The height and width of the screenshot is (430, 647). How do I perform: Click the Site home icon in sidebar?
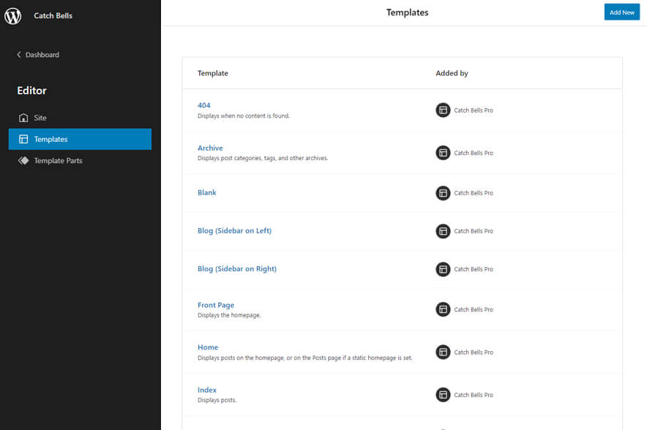[x=23, y=118]
